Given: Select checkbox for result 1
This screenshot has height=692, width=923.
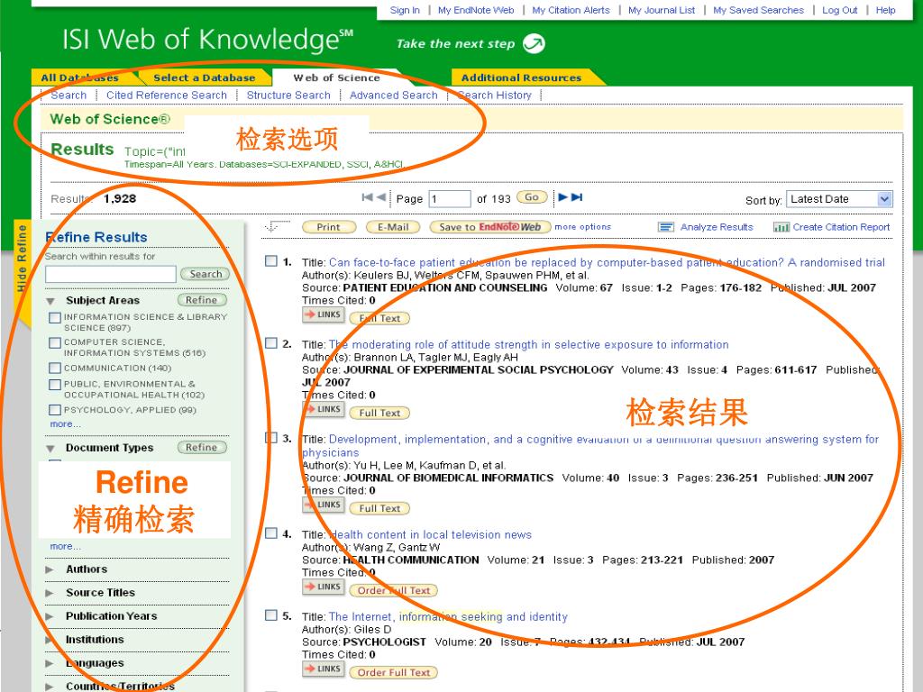Looking at the screenshot, I should point(270,260).
